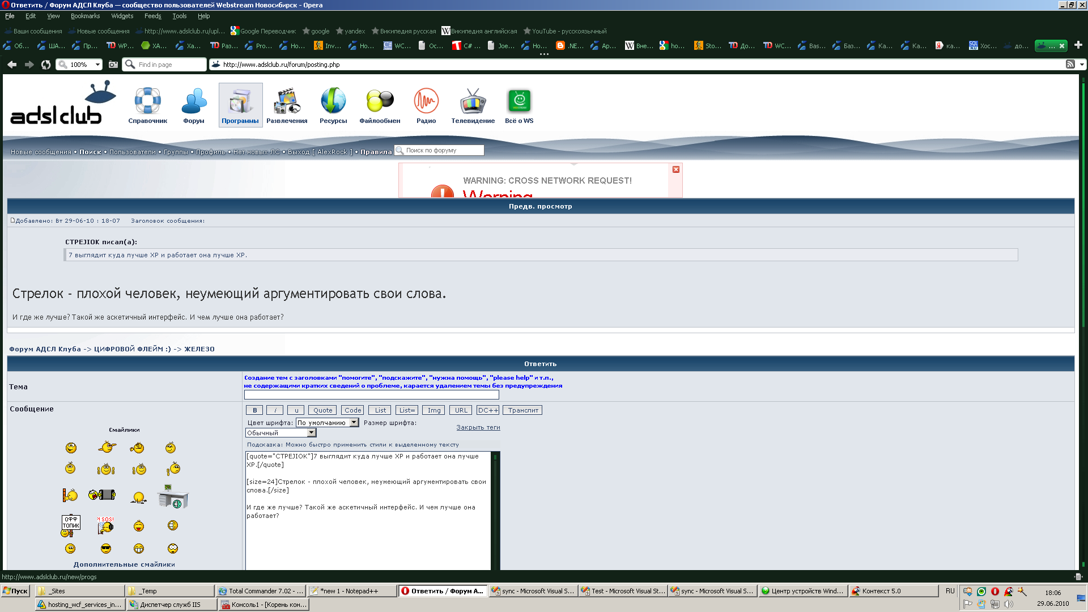Click inside the message text area
This screenshot has height=612, width=1088.
pos(368,510)
